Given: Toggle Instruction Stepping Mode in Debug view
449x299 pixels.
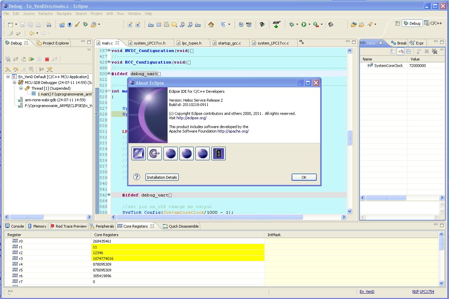Looking at the screenshot, I should [41, 69].
